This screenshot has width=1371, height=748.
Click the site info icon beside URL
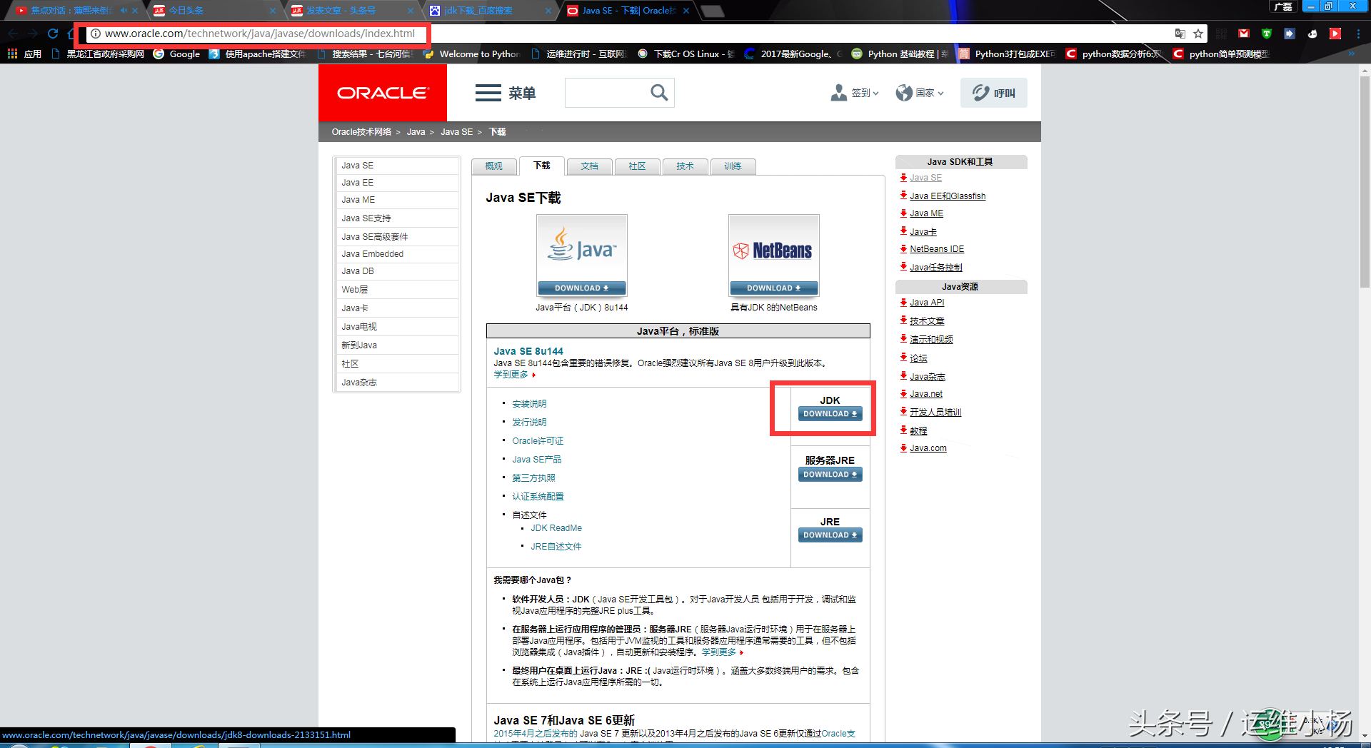tap(95, 34)
